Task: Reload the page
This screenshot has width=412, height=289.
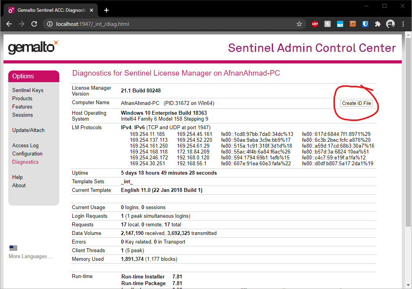Action: [x=34, y=24]
